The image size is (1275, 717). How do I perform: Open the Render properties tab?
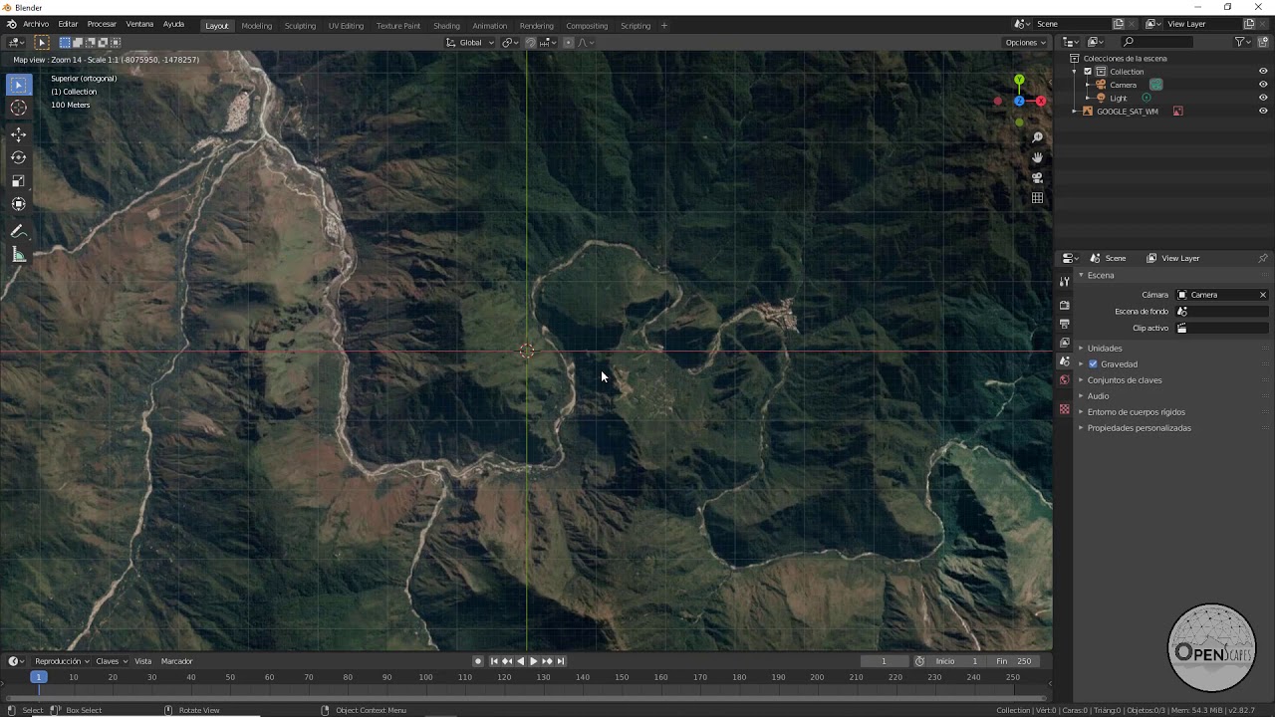pyautogui.click(x=1064, y=305)
